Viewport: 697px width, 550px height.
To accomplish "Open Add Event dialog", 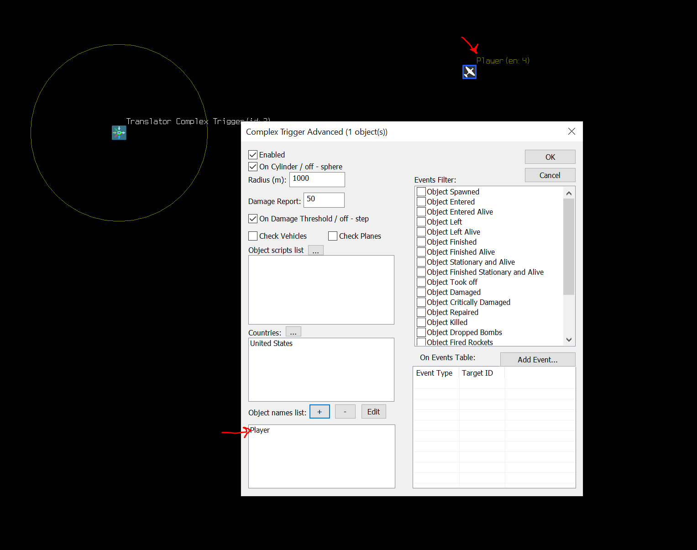I will click(x=538, y=360).
